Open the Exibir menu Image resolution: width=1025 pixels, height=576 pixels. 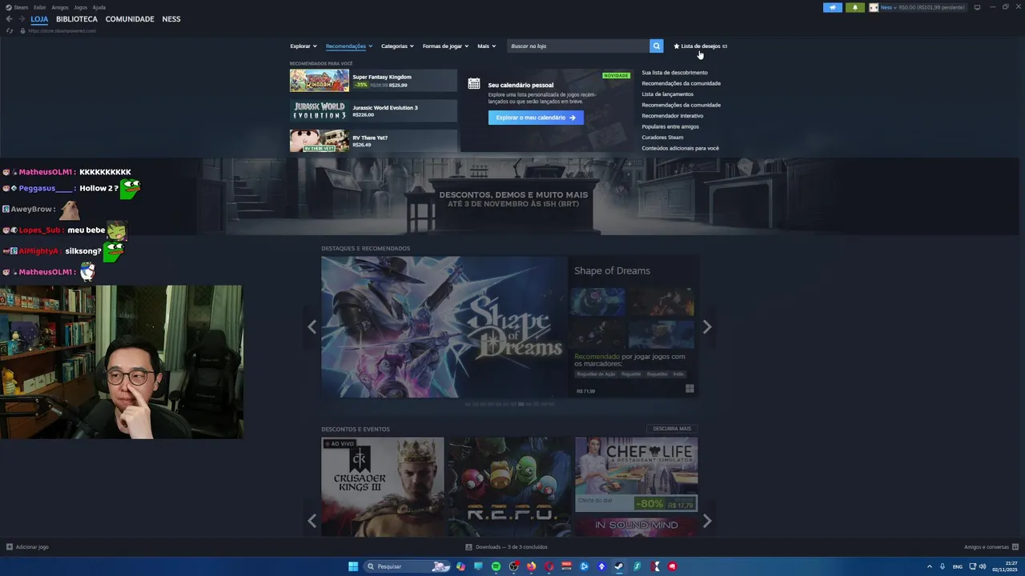coord(40,7)
